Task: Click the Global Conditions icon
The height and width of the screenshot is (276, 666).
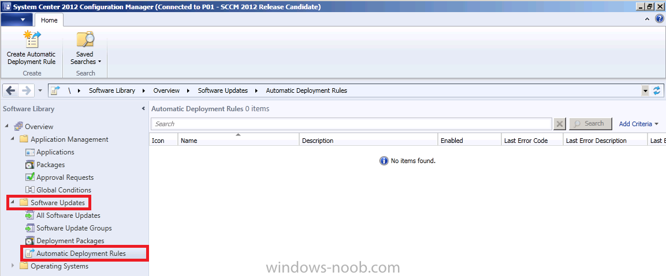Action: (29, 190)
